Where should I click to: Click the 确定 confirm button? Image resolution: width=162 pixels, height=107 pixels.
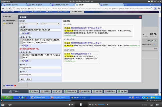pos(22,79)
